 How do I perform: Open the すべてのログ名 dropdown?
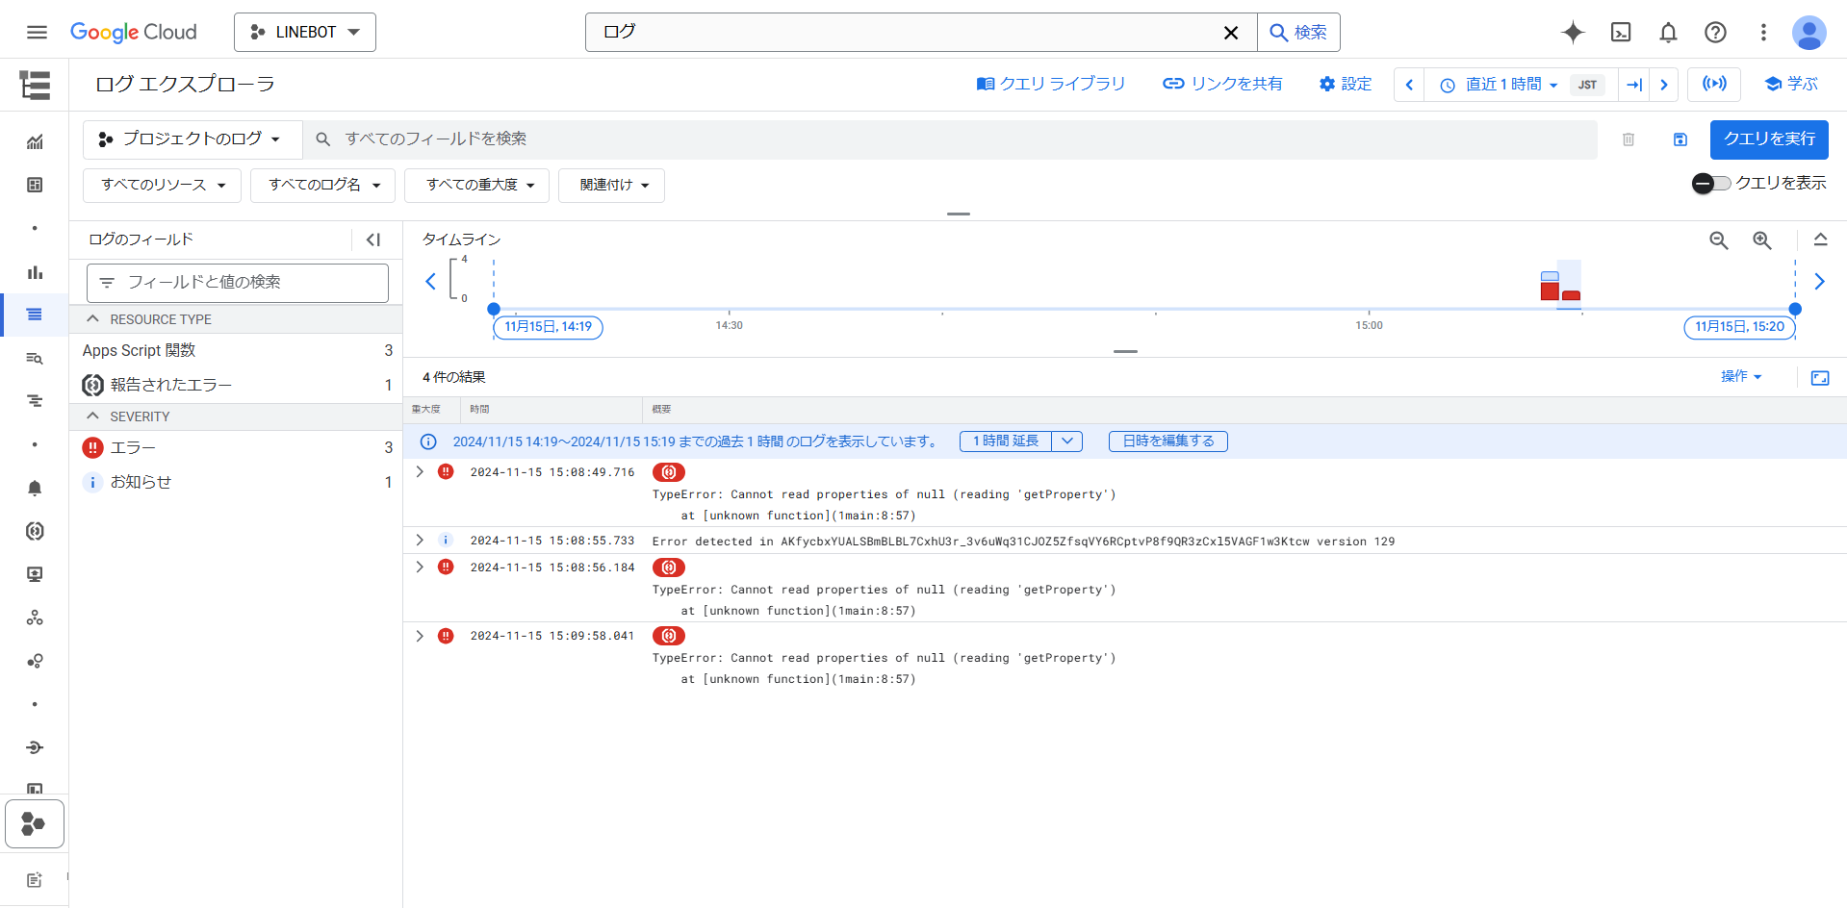click(x=323, y=185)
